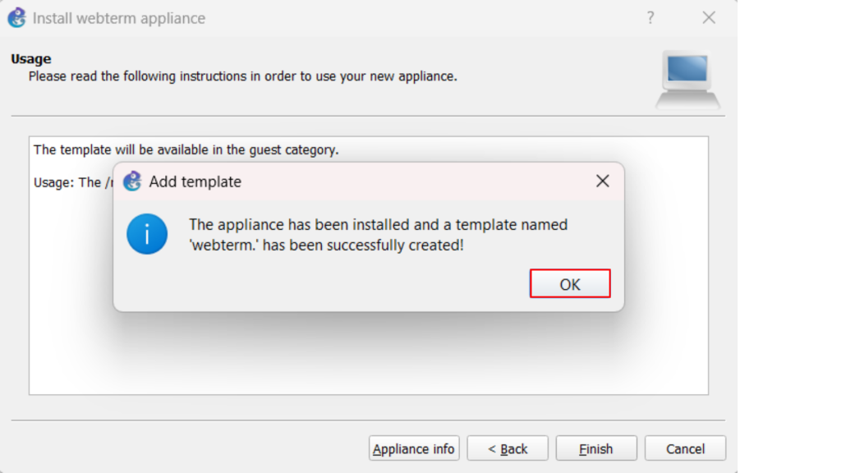This screenshot has height=473, width=841.
Task: Click the GNS3 icon in Add template title bar
Action: tap(132, 181)
